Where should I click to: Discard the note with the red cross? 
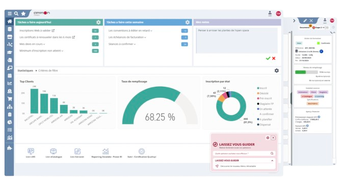coord(274,59)
